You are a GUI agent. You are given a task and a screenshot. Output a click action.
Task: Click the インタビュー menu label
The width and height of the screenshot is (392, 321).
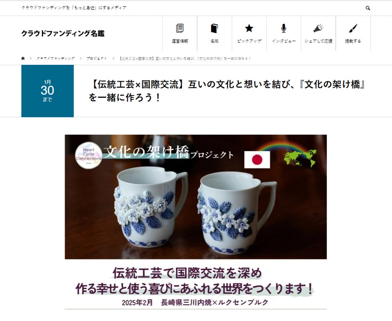283,41
